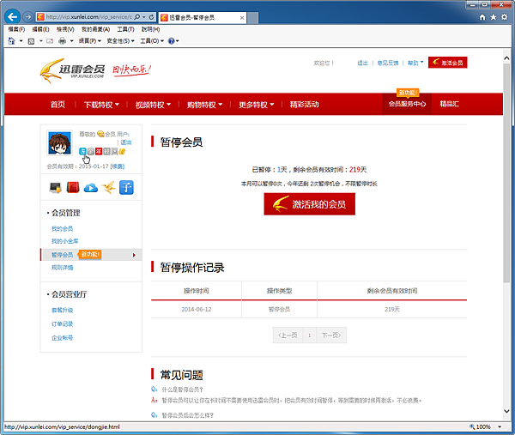Open 我的小金库 sidebar link
Image resolution: width=515 pixels, height=435 pixels.
coord(64,241)
